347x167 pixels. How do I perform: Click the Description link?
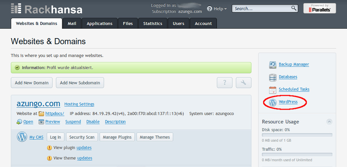pyautogui.click(x=115, y=121)
